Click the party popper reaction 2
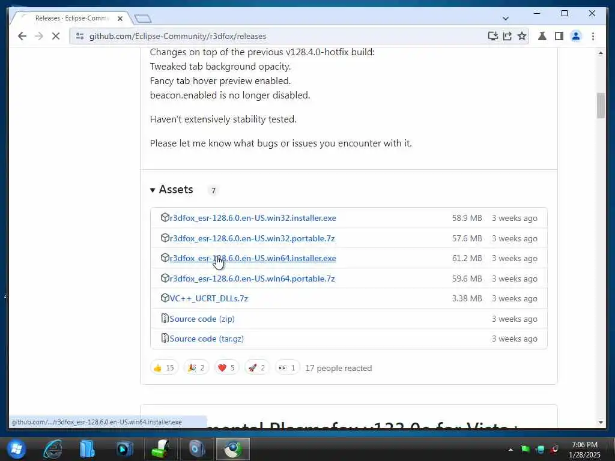Screen dimensions: 615x461 196,368
